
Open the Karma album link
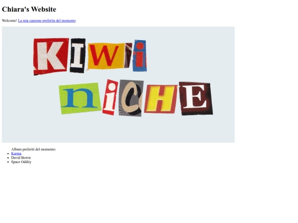tap(16, 154)
